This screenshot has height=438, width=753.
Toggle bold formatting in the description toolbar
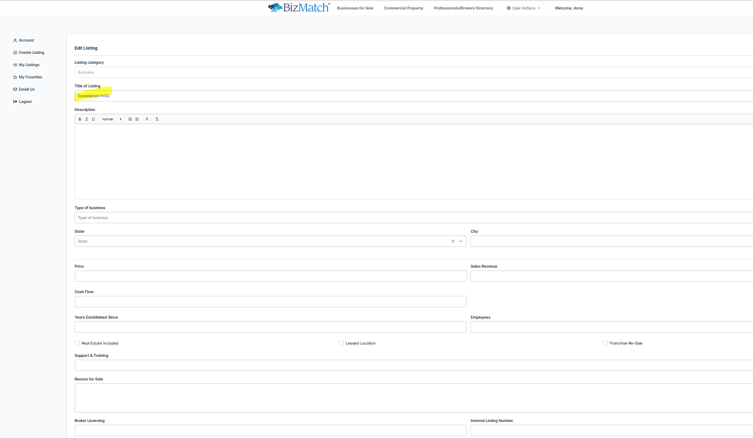80,119
